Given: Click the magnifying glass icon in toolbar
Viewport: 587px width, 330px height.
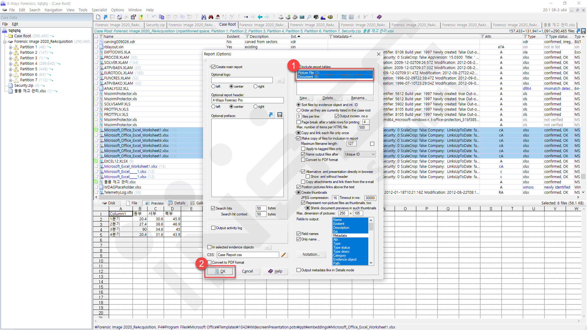Looking at the screenshot, I should [x=309, y=17].
